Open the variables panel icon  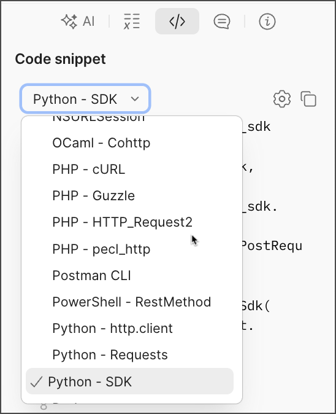click(132, 21)
